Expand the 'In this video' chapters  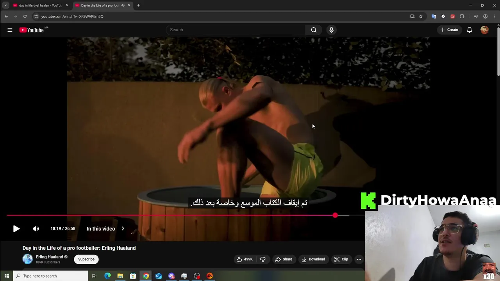point(105,229)
